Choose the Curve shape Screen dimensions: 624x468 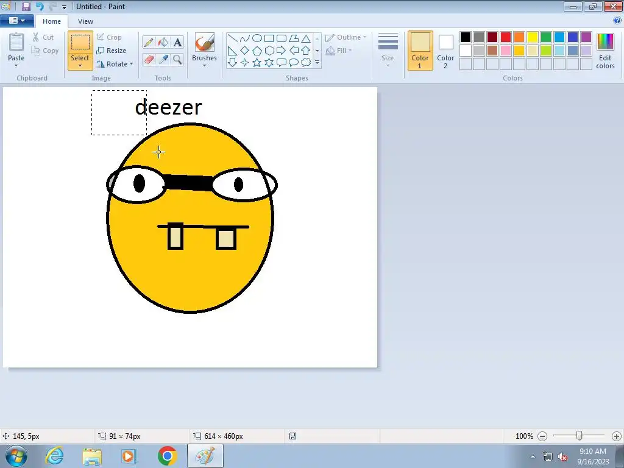(x=245, y=38)
